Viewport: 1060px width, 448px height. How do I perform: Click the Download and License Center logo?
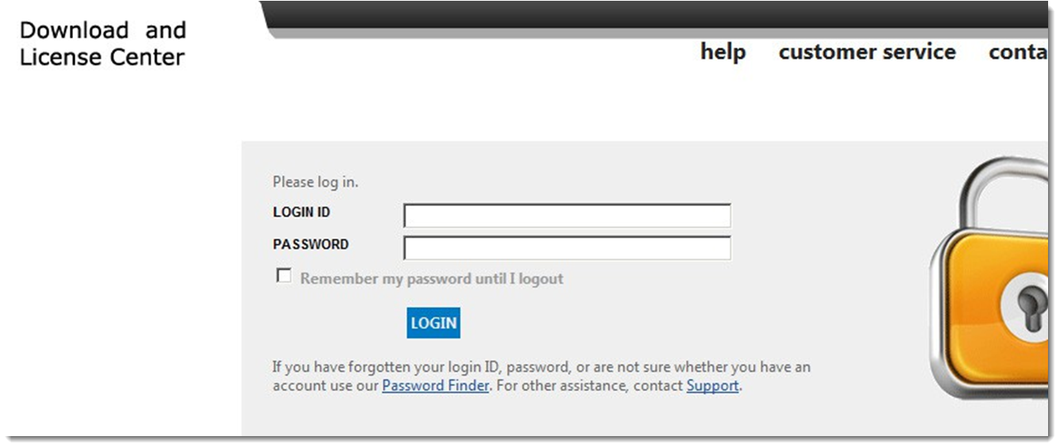pyautogui.click(x=102, y=44)
